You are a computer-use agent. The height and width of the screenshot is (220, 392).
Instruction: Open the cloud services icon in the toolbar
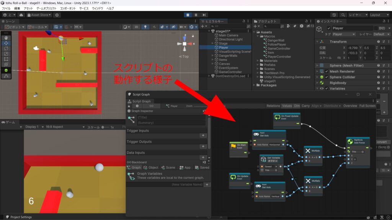[21, 15]
